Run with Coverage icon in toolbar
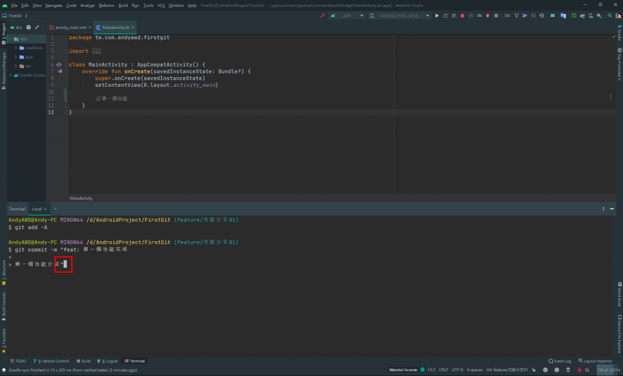The width and height of the screenshot is (623, 376). 471,16
